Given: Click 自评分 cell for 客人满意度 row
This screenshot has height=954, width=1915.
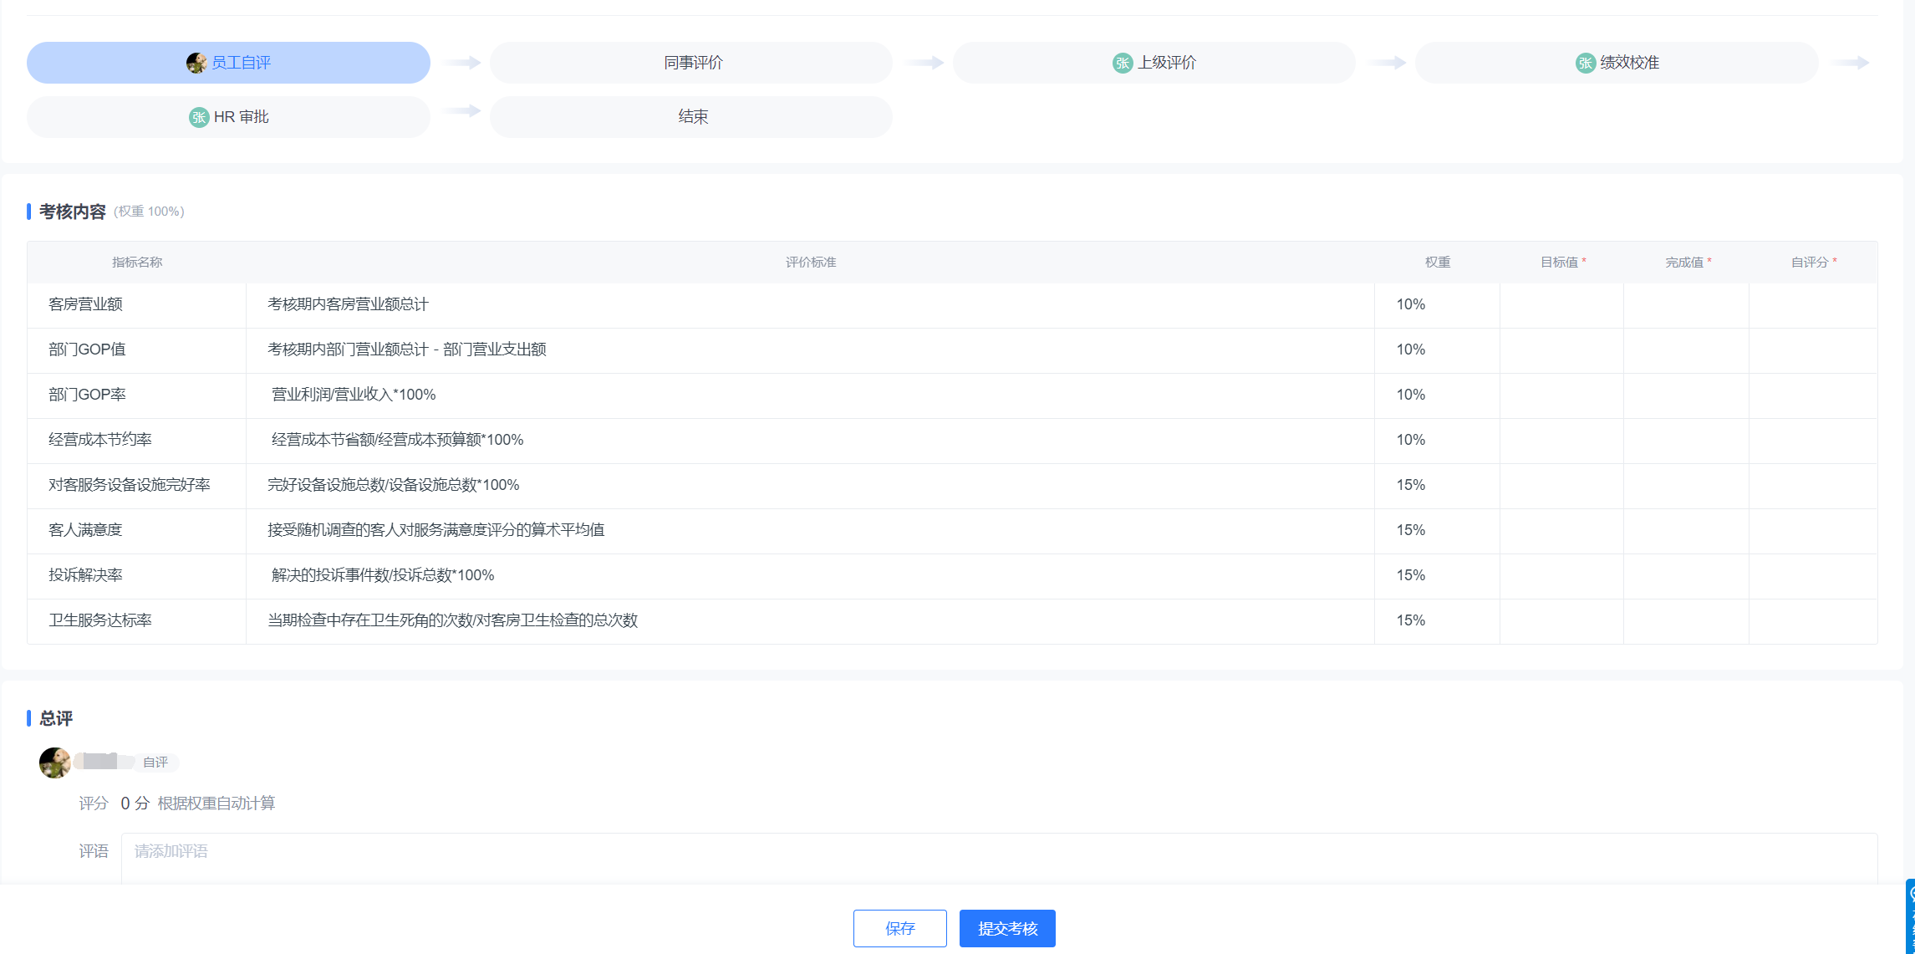Looking at the screenshot, I should coord(1812,531).
